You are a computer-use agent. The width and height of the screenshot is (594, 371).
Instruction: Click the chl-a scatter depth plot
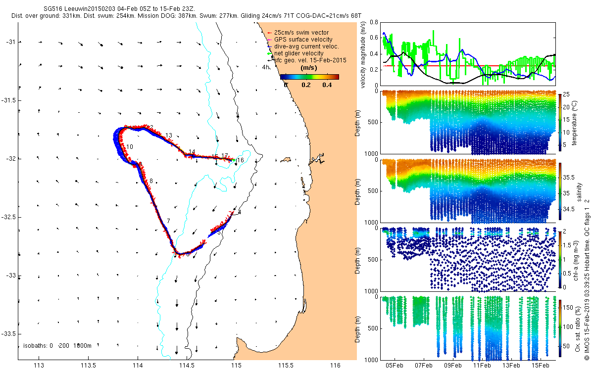point(469,259)
